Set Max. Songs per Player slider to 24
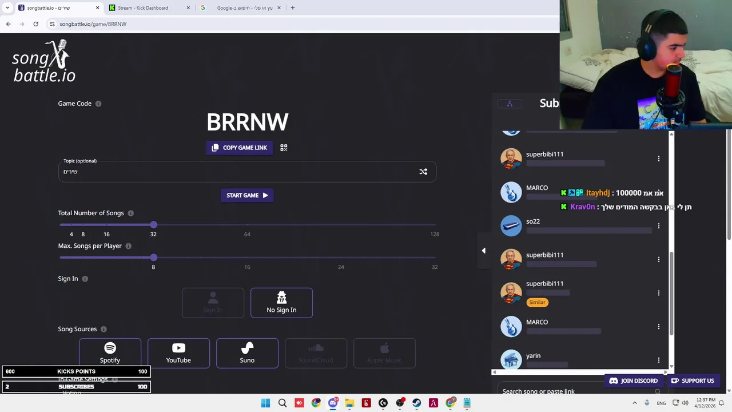 point(341,257)
